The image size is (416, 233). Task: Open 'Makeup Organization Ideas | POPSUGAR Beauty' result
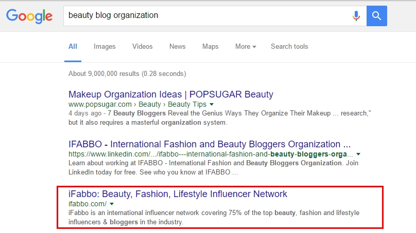click(x=171, y=94)
